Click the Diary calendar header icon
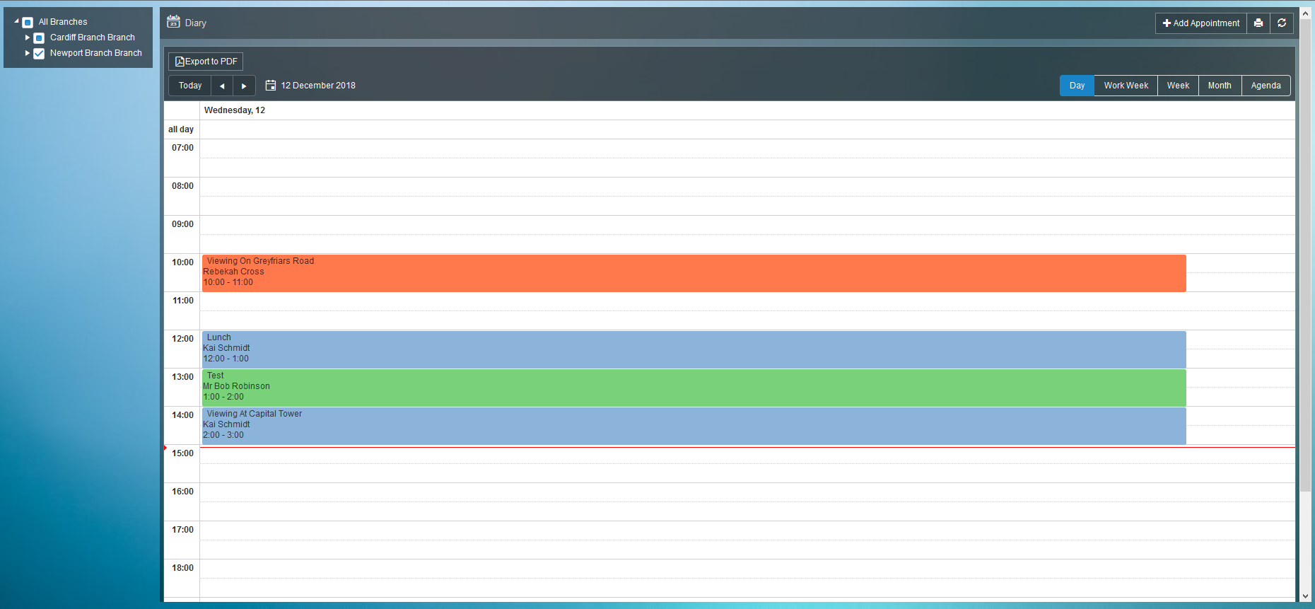 coord(173,22)
